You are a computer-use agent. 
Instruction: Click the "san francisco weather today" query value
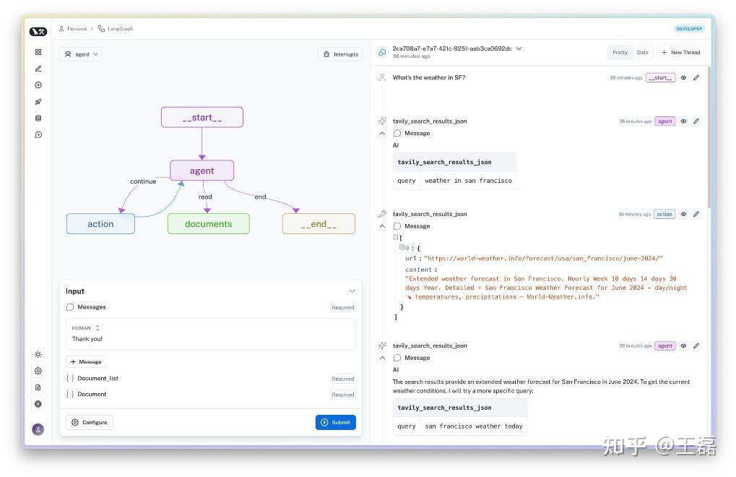click(x=474, y=426)
